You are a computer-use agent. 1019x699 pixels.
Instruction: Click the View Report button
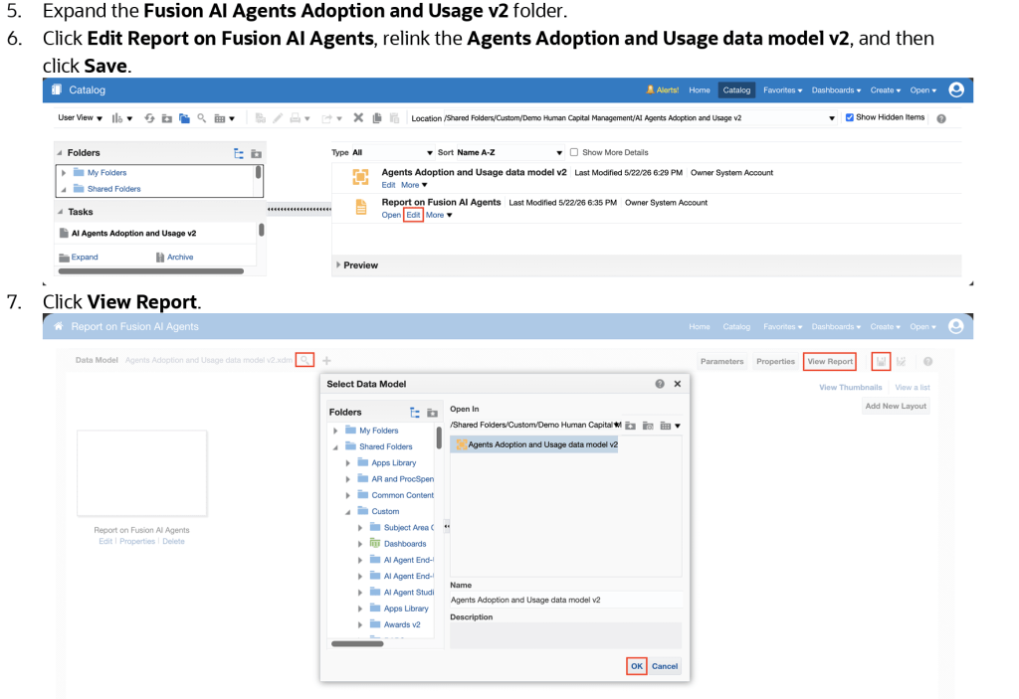830,361
